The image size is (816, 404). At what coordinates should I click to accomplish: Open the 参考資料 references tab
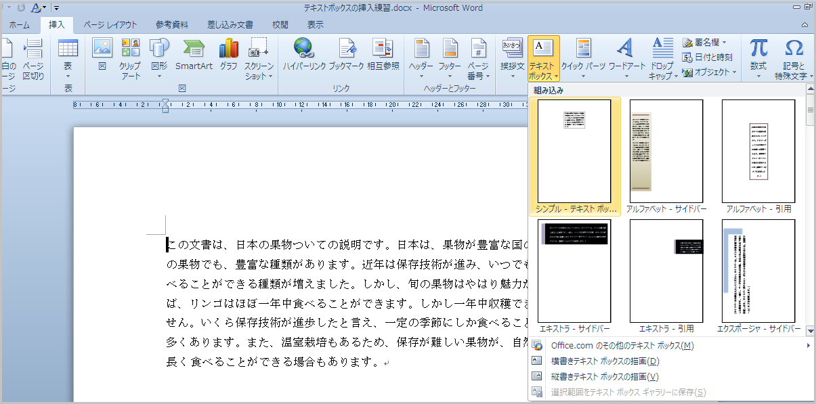pyautogui.click(x=172, y=25)
